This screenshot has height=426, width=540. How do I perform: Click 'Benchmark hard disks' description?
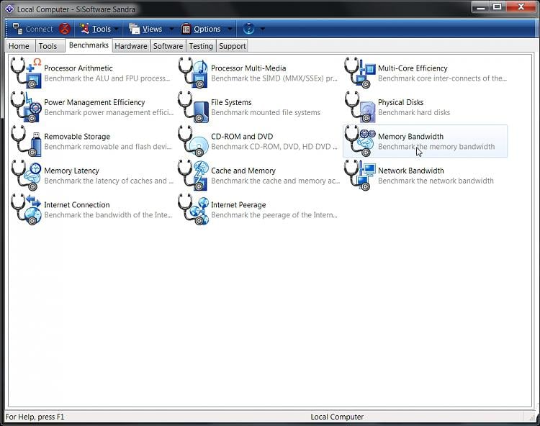click(414, 112)
